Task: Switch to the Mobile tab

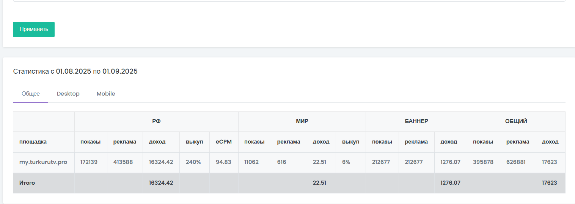Action: [x=106, y=94]
